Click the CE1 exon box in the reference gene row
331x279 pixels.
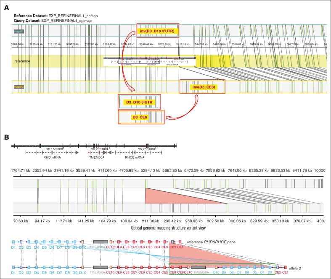[x=180, y=242]
